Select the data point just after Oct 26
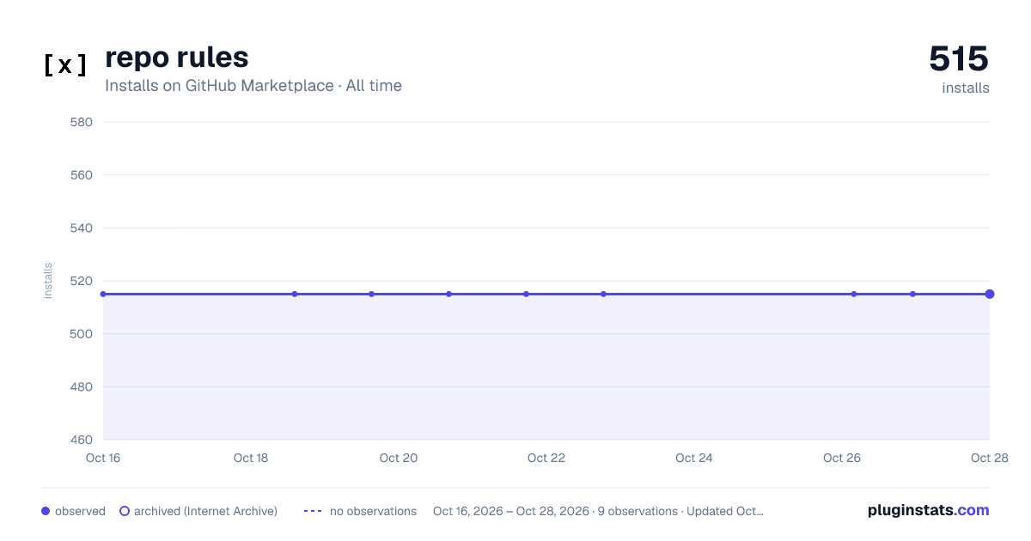1031x541 pixels. pos(854,294)
